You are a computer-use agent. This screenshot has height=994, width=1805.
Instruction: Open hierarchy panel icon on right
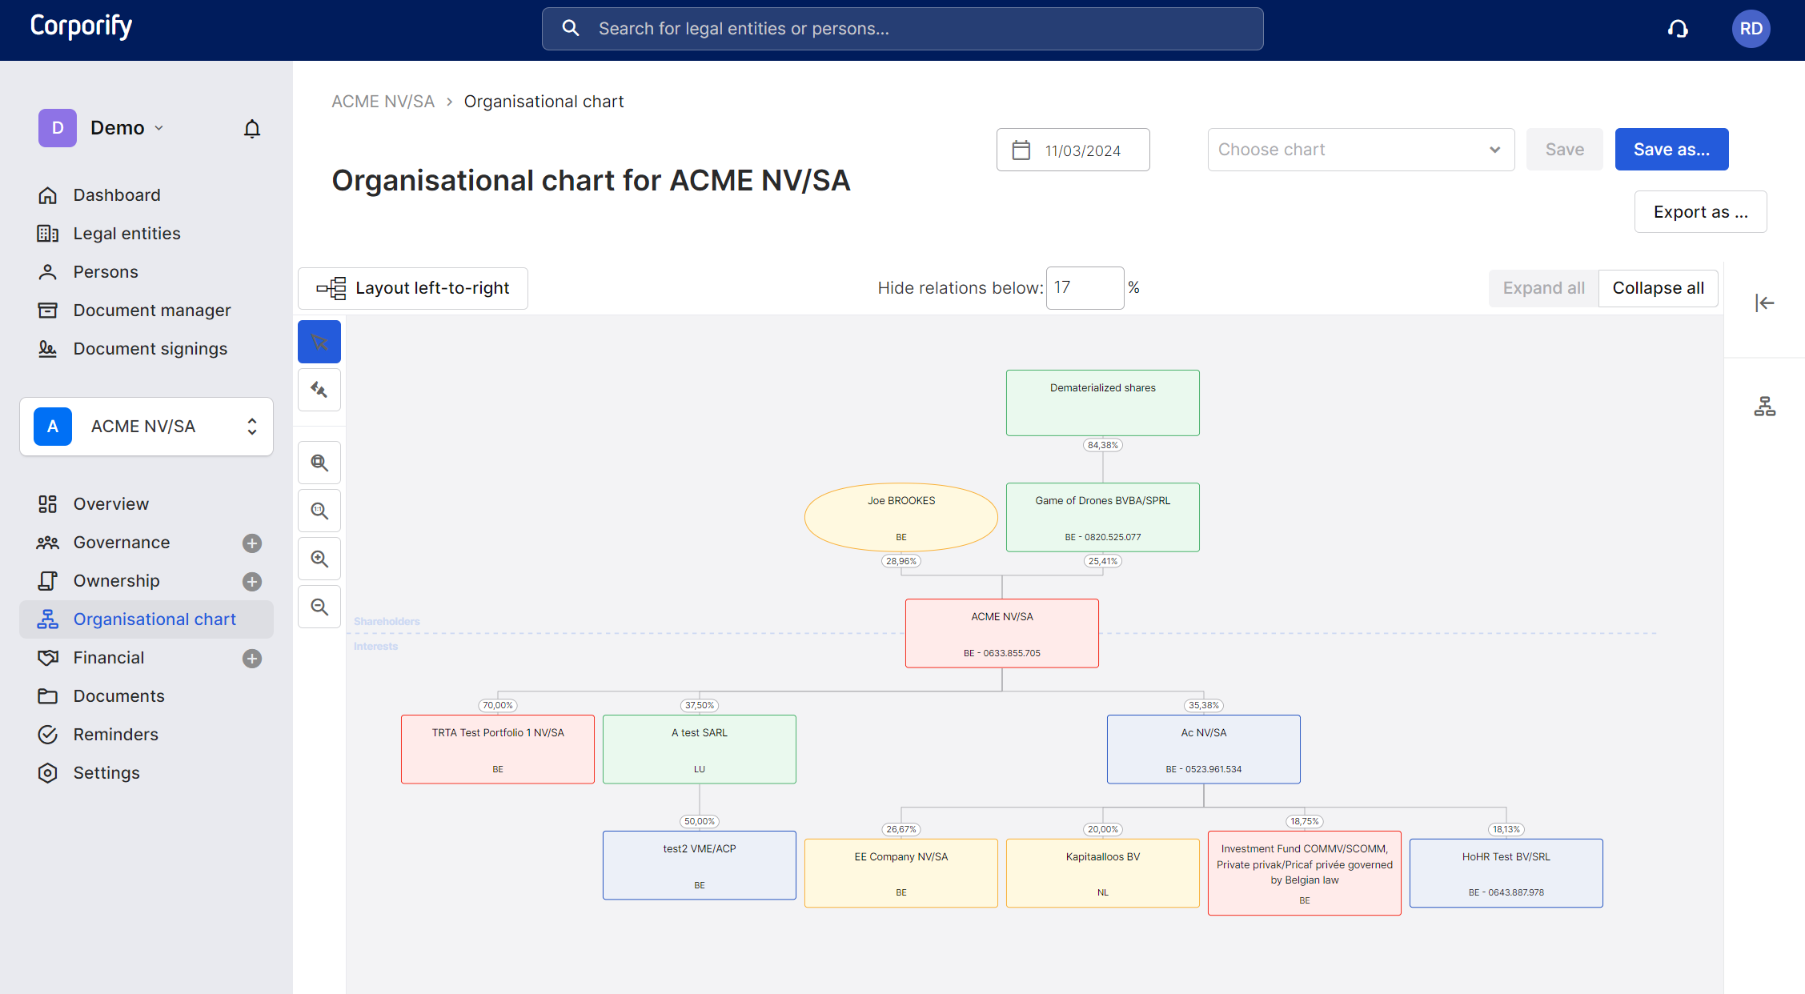pyautogui.click(x=1764, y=407)
